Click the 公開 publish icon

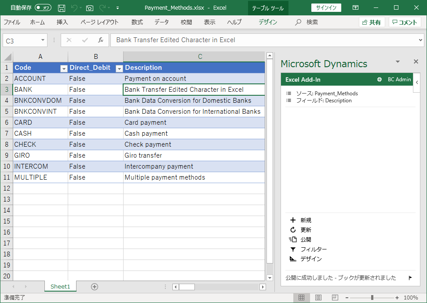click(x=293, y=239)
